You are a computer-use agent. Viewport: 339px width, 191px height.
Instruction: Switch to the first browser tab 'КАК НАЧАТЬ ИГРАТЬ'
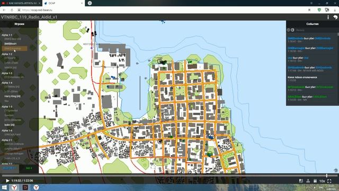21,3
